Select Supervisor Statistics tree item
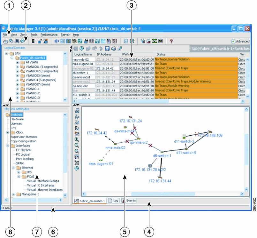This screenshot has width=257, height=238. (24, 137)
